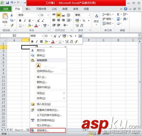Toggle Bold on the mini toolbar
This screenshot has width=142, height=136.
[x=32, y=41]
